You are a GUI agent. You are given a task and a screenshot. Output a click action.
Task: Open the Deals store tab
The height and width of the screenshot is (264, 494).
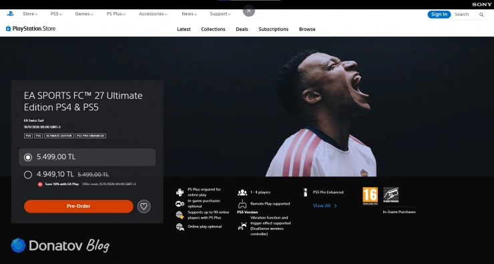(242, 29)
